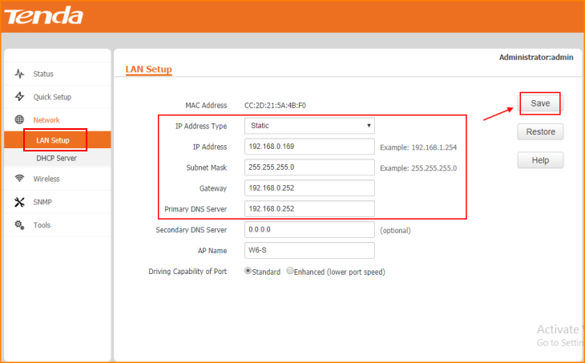The height and width of the screenshot is (363, 585).
Task: Click the Quick Setup lightning icon
Action: (19, 97)
